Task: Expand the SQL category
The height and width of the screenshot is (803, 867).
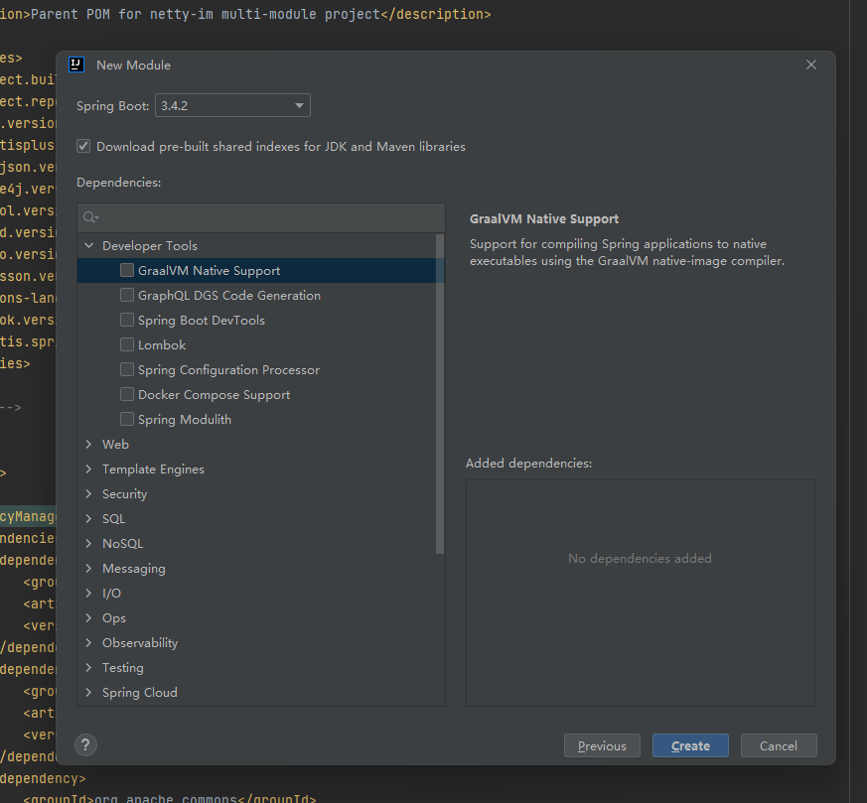Action: coord(89,518)
